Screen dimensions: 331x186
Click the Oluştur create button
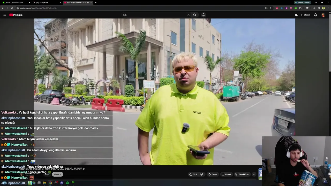[x=305, y=15]
